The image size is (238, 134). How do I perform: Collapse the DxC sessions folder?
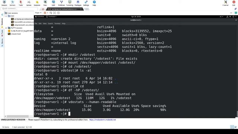6,16
